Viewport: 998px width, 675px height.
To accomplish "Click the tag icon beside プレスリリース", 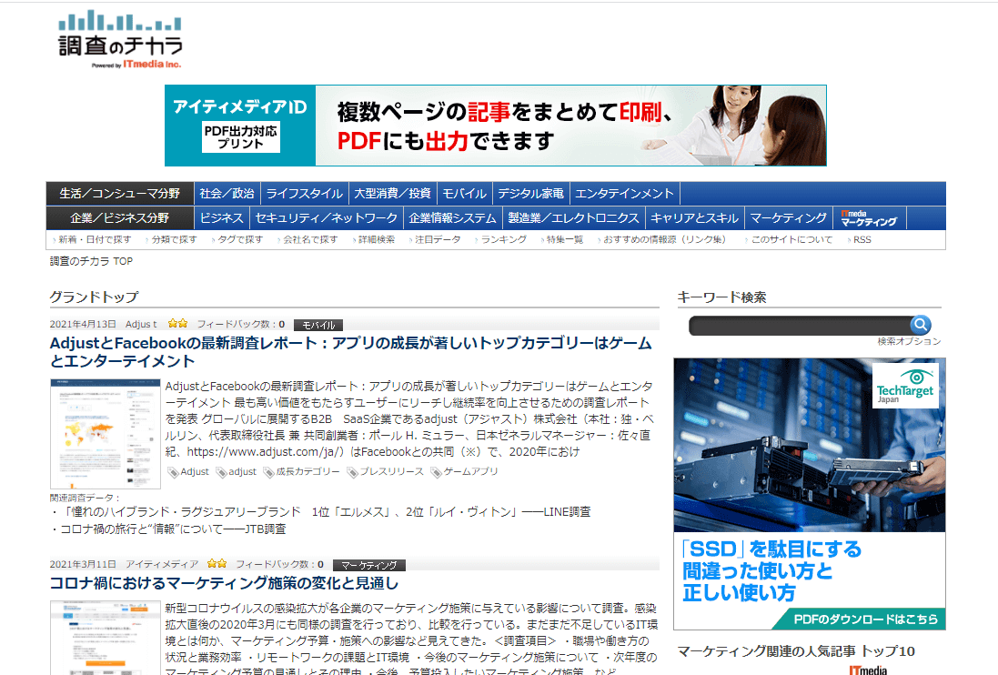I will pyautogui.click(x=352, y=472).
